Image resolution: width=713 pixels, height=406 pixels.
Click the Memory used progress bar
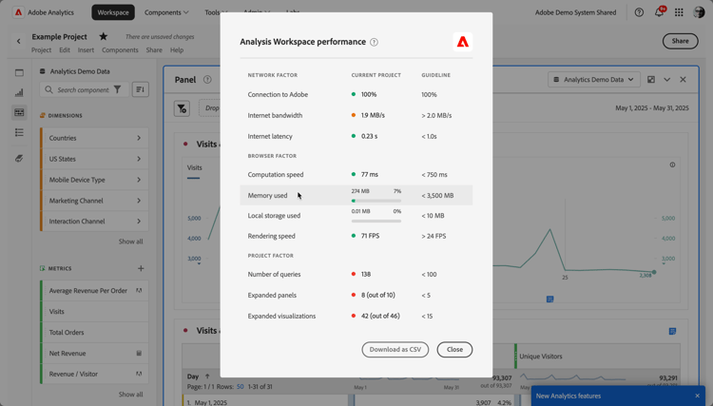coord(376,201)
